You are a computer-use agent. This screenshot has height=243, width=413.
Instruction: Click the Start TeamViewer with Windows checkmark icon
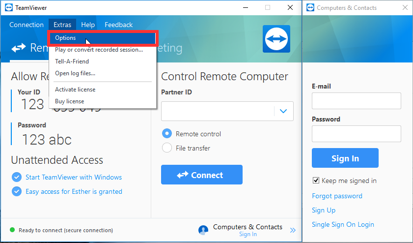click(x=17, y=177)
